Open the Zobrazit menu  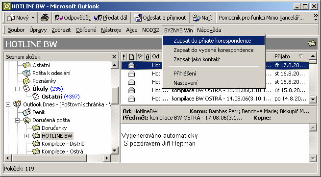coord(61,30)
